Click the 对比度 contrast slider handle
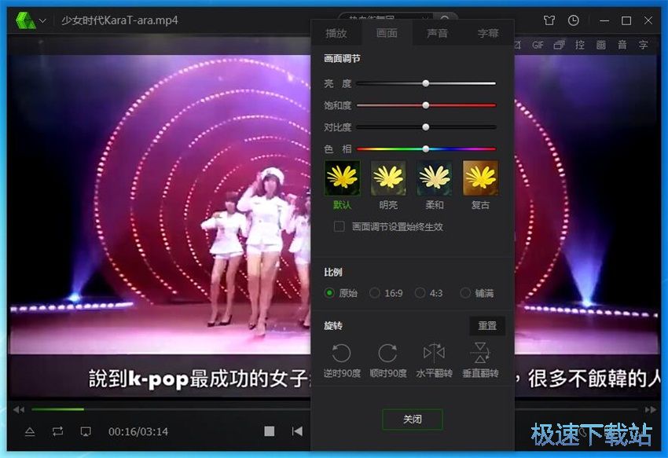Image resolution: width=668 pixels, height=458 pixels. point(426,127)
